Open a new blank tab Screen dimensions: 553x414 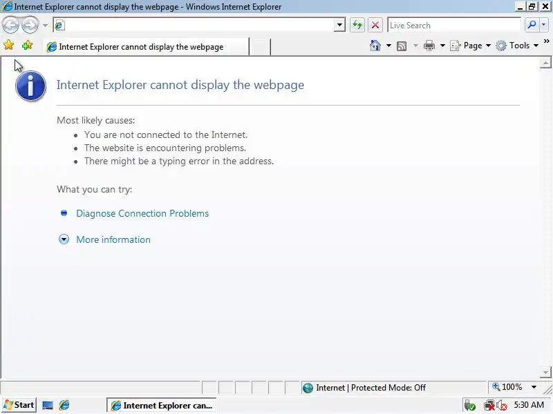(x=260, y=46)
